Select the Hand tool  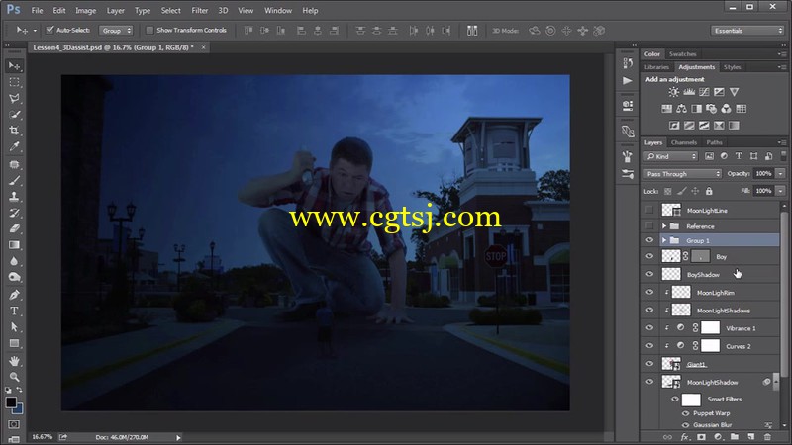tap(14, 361)
